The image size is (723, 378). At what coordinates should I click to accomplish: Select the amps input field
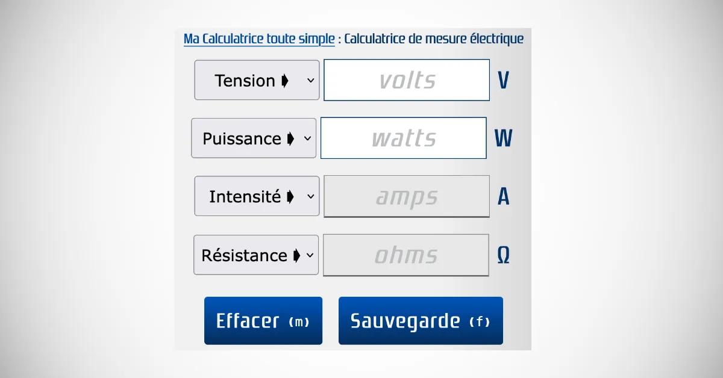click(x=407, y=196)
